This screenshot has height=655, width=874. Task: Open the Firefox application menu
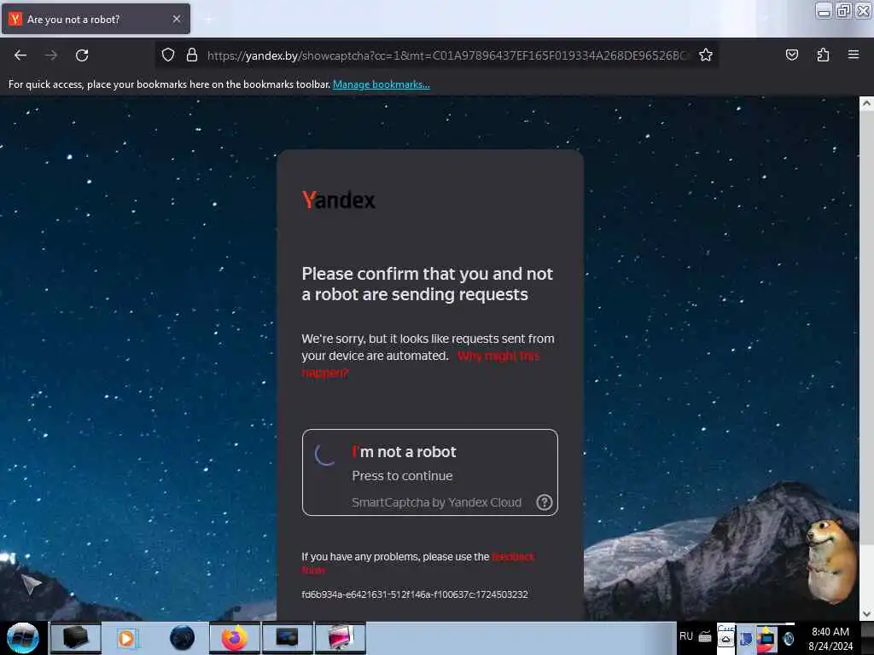pos(854,55)
